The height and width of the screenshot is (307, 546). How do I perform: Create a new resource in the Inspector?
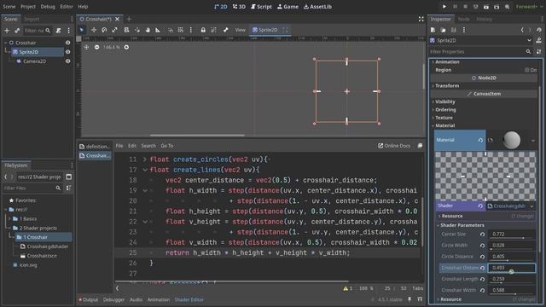(433, 30)
